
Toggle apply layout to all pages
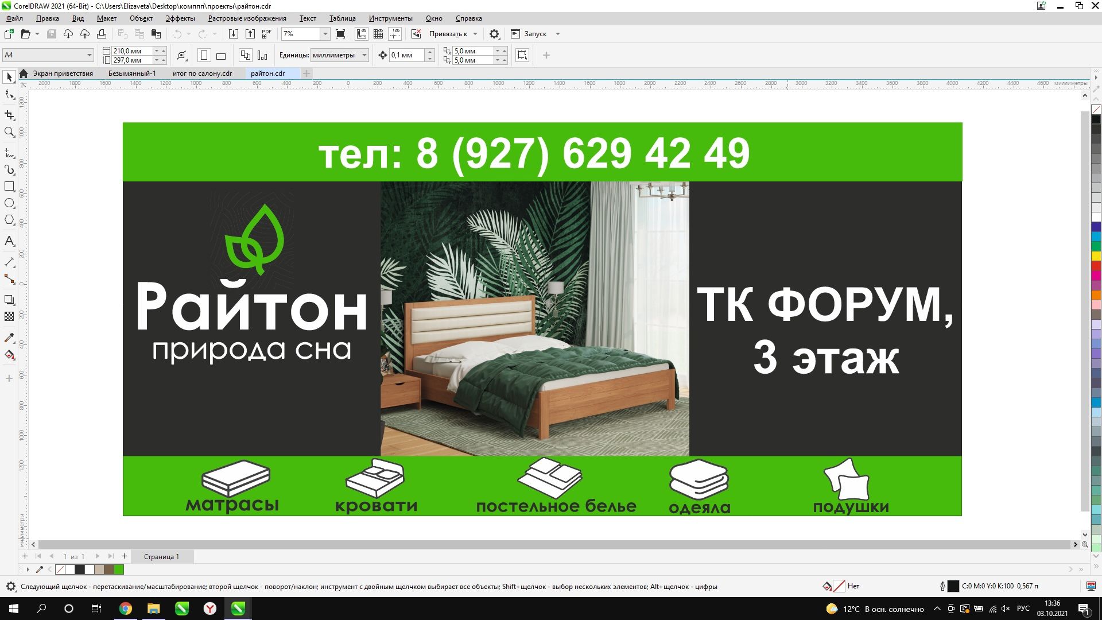click(246, 55)
